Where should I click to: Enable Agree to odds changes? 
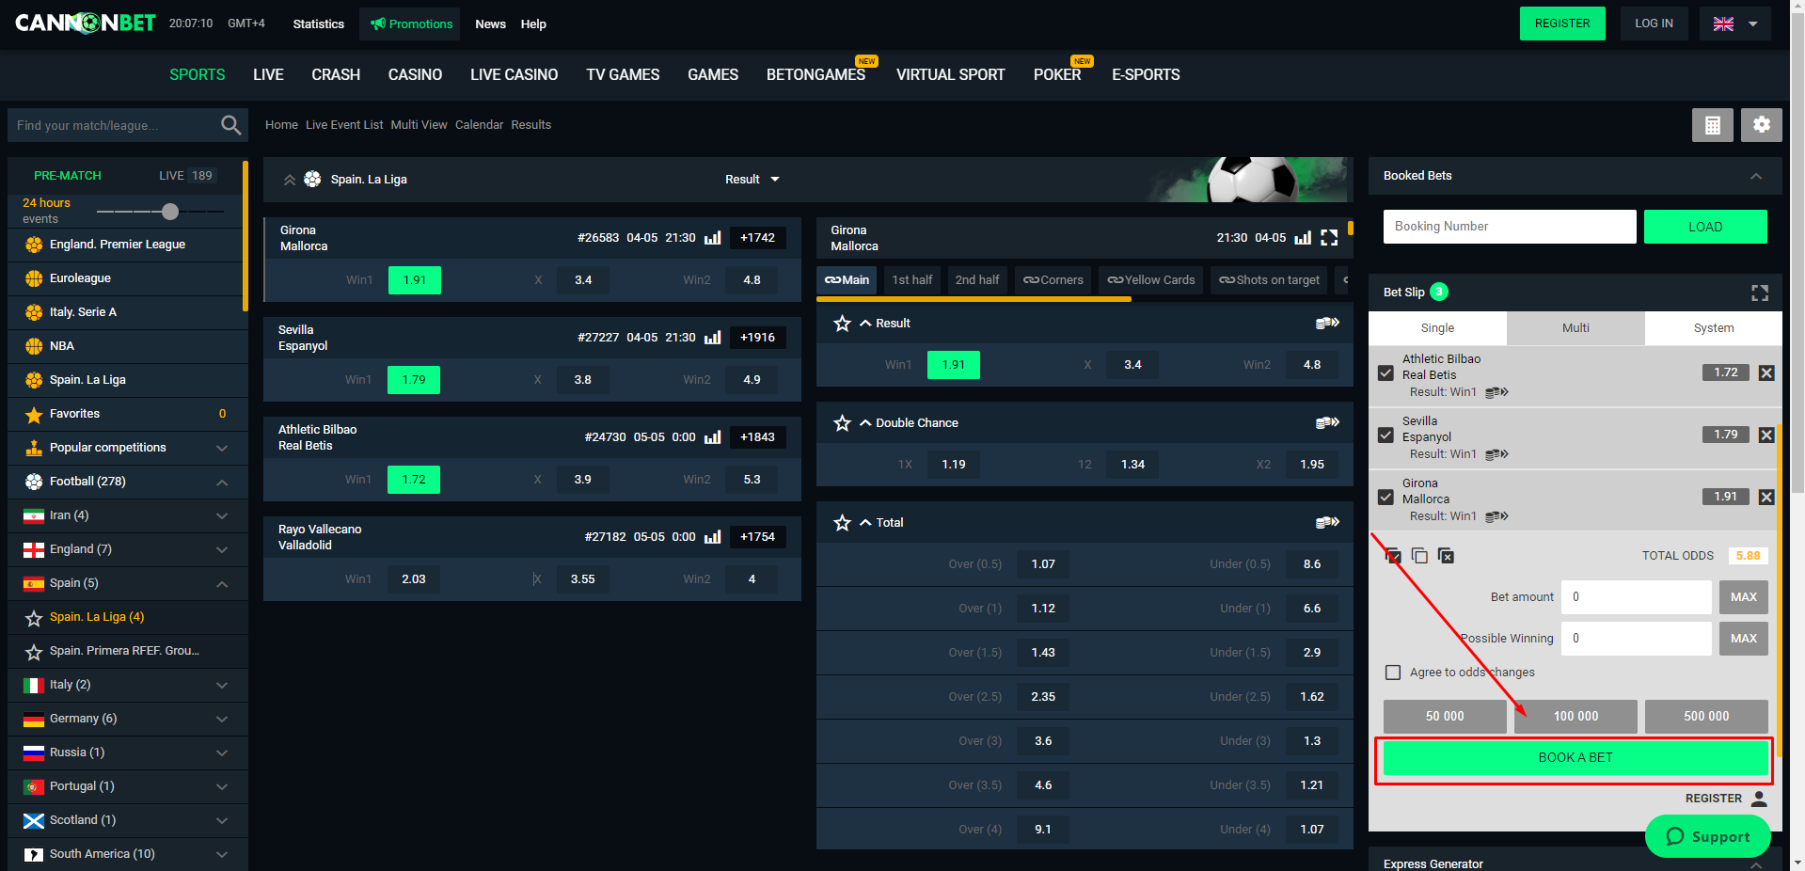point(1393,672)
